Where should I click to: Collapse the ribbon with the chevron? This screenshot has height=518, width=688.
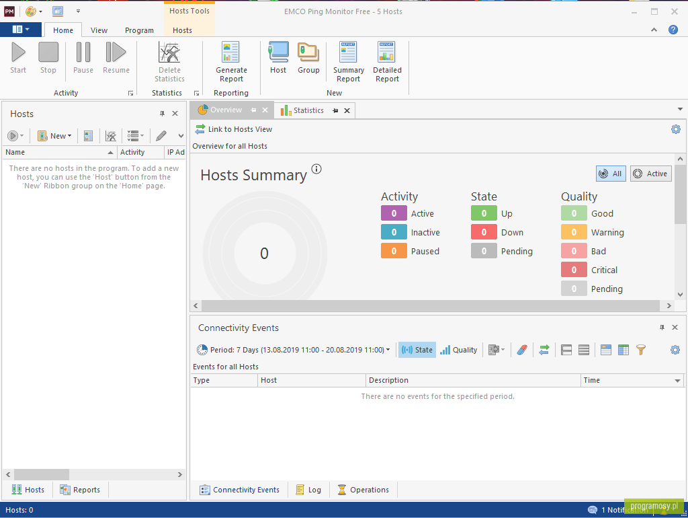click(654, 30)
